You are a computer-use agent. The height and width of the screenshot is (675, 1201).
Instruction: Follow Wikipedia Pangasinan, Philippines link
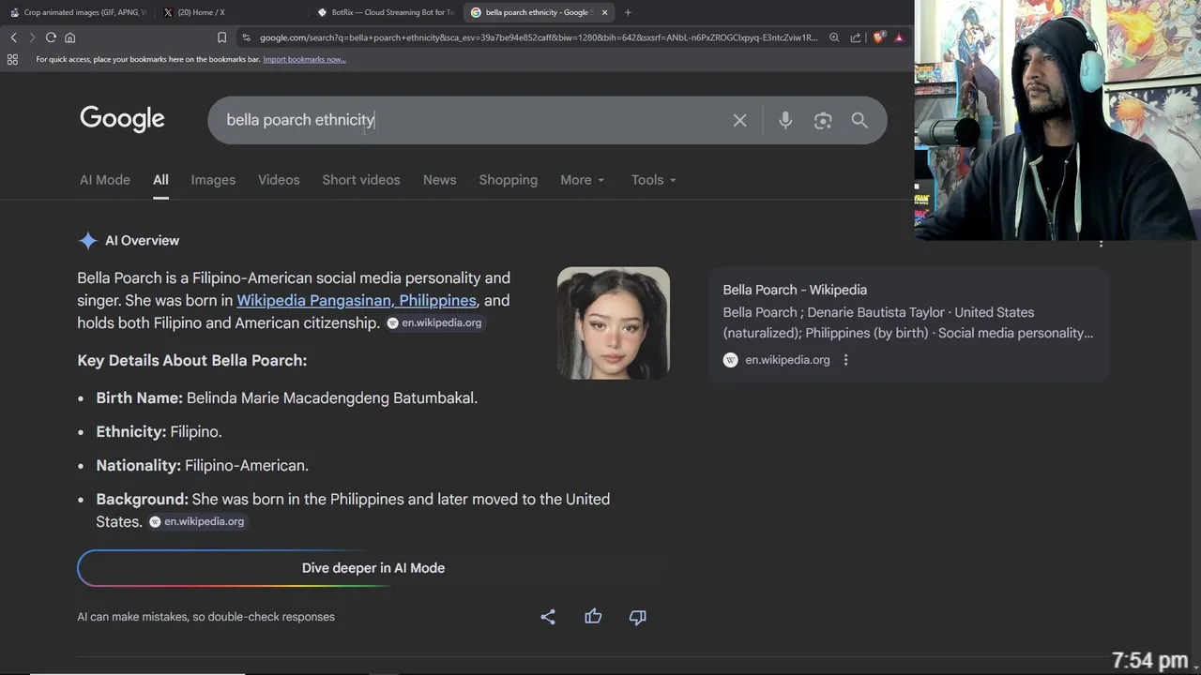tap(357, 300)
